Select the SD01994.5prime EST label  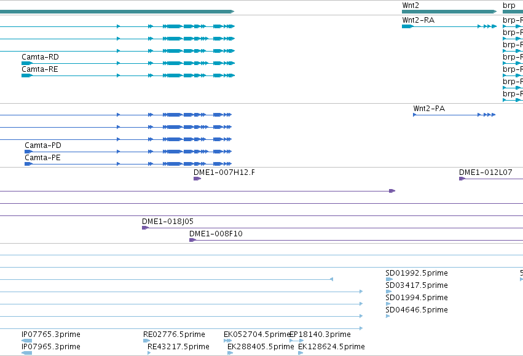[417, 298]
